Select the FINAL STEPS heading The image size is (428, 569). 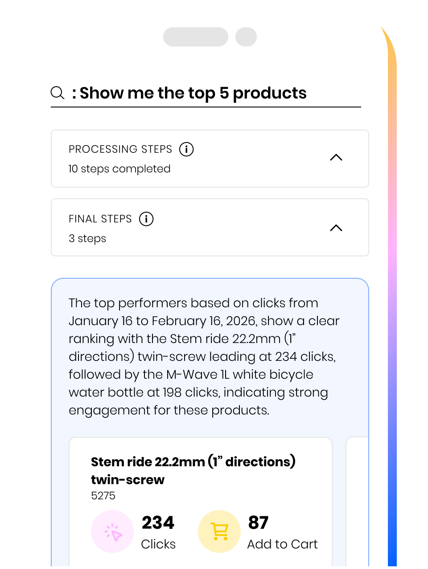(x=100, y=219)
